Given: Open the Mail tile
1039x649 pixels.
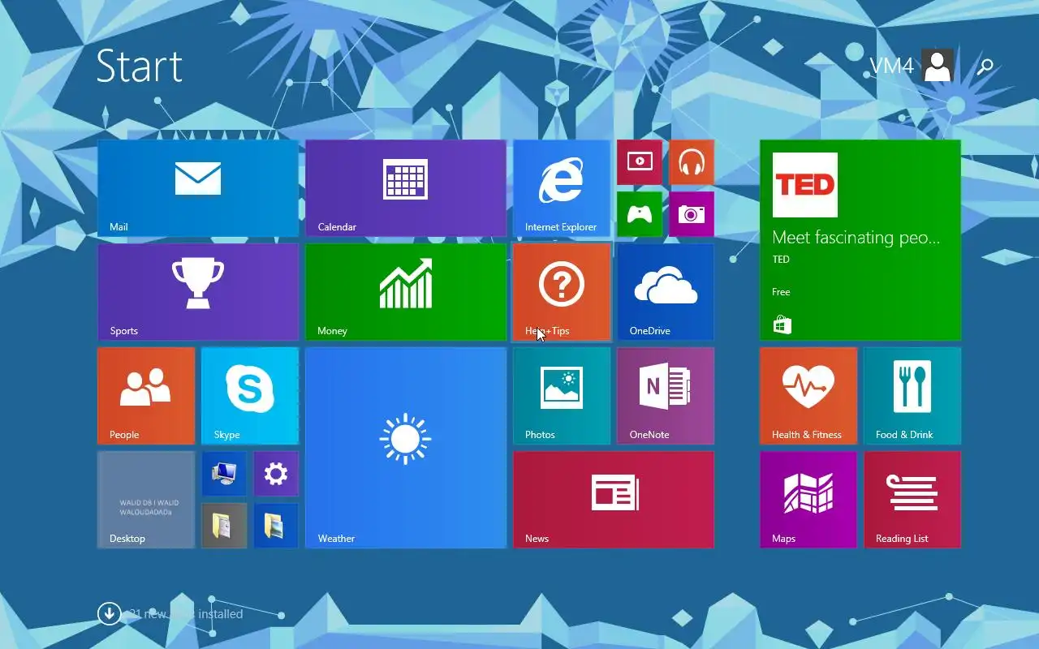Looking at the screenshot, I should click(198, 188).
